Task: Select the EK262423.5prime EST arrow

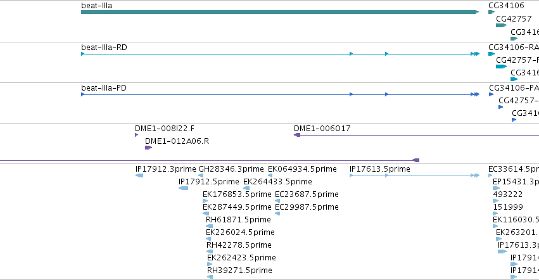Action: [210, 264]
